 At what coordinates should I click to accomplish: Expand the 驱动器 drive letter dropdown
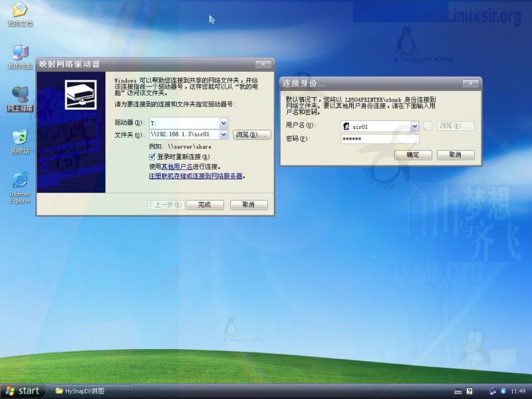point(223,123)
